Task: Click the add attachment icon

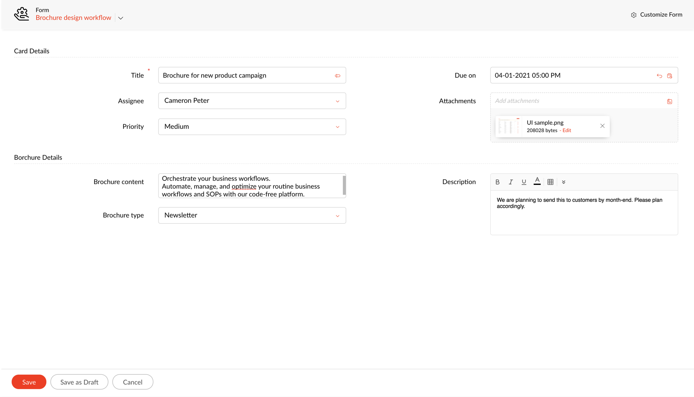Action: [x=670, y=102]
